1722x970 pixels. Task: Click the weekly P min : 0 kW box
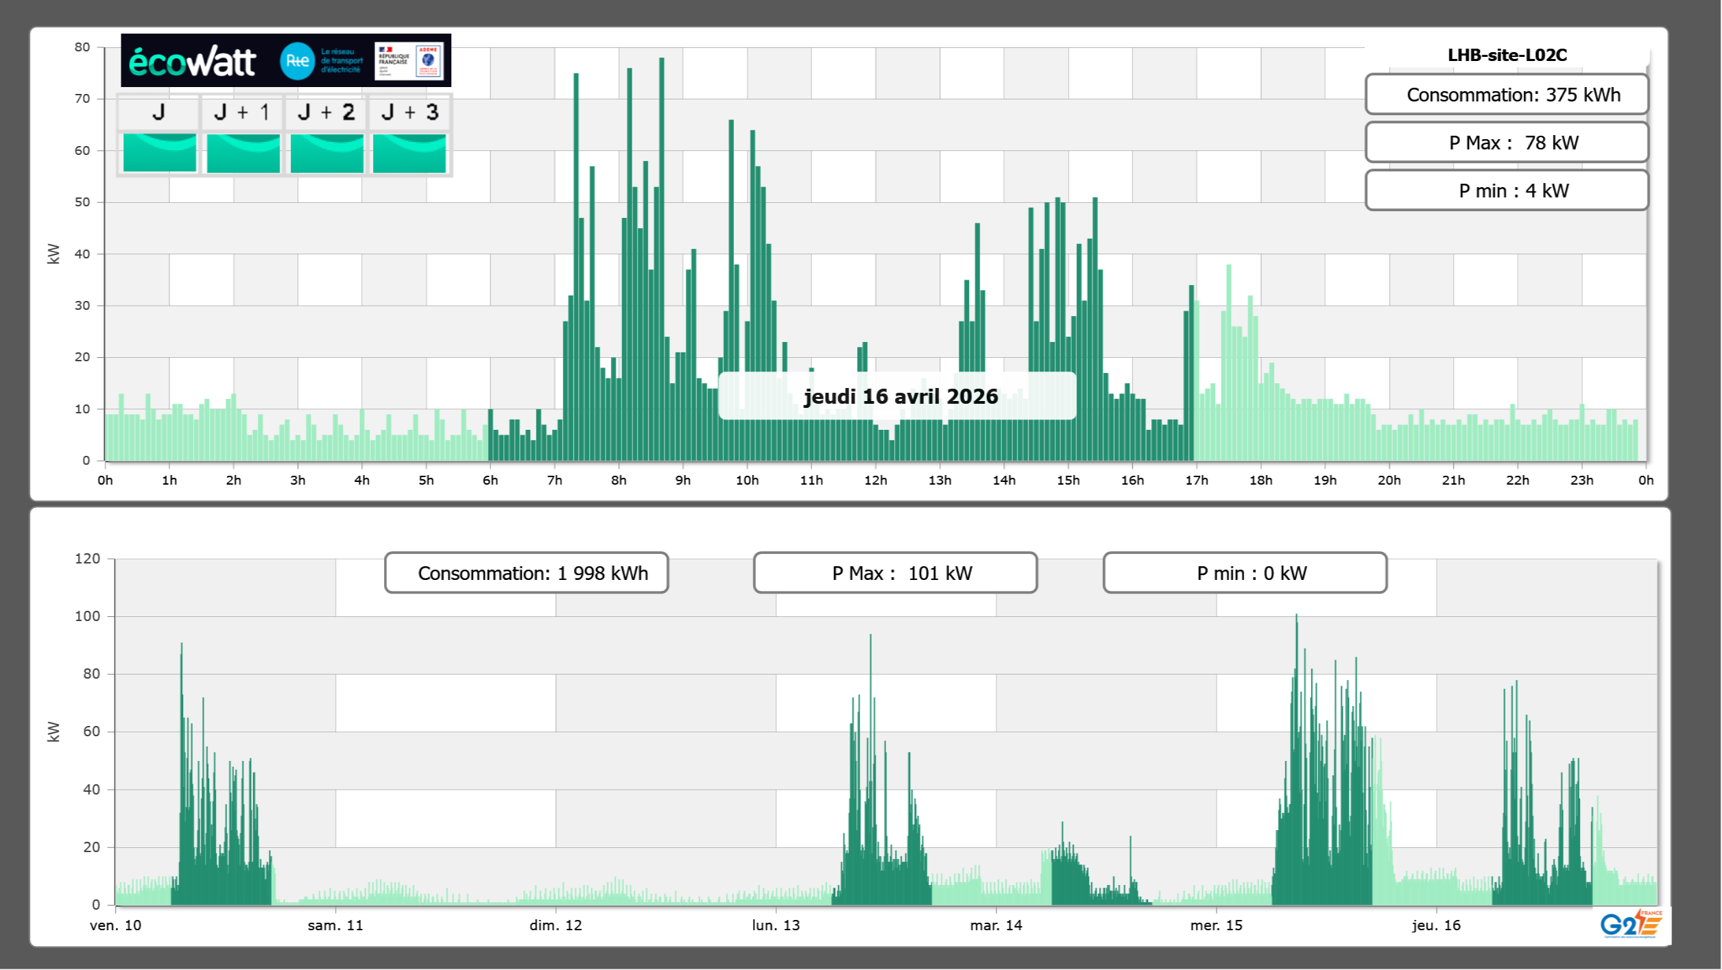point(1245,573)
